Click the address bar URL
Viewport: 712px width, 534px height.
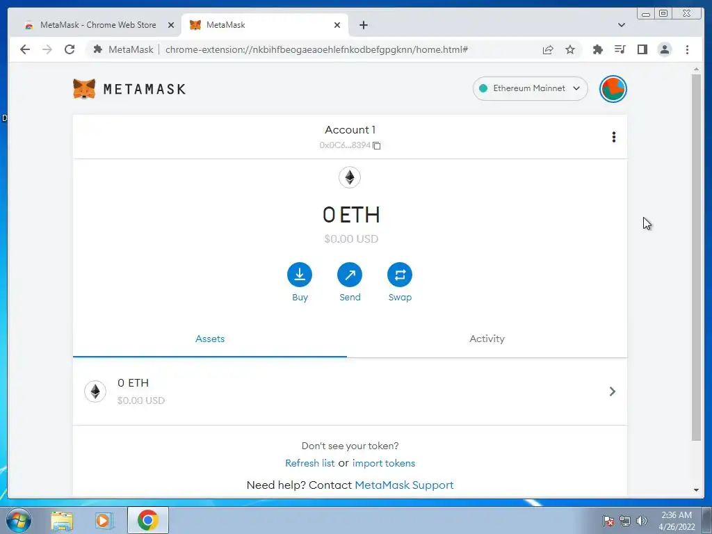coord(316,49)
